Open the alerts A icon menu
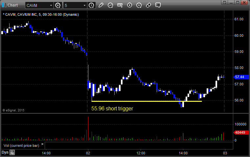Screen dimensions: 250x157 139,5
